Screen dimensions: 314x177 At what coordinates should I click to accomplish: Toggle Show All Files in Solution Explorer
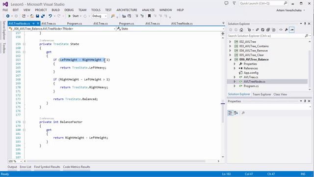pos(274,29)
